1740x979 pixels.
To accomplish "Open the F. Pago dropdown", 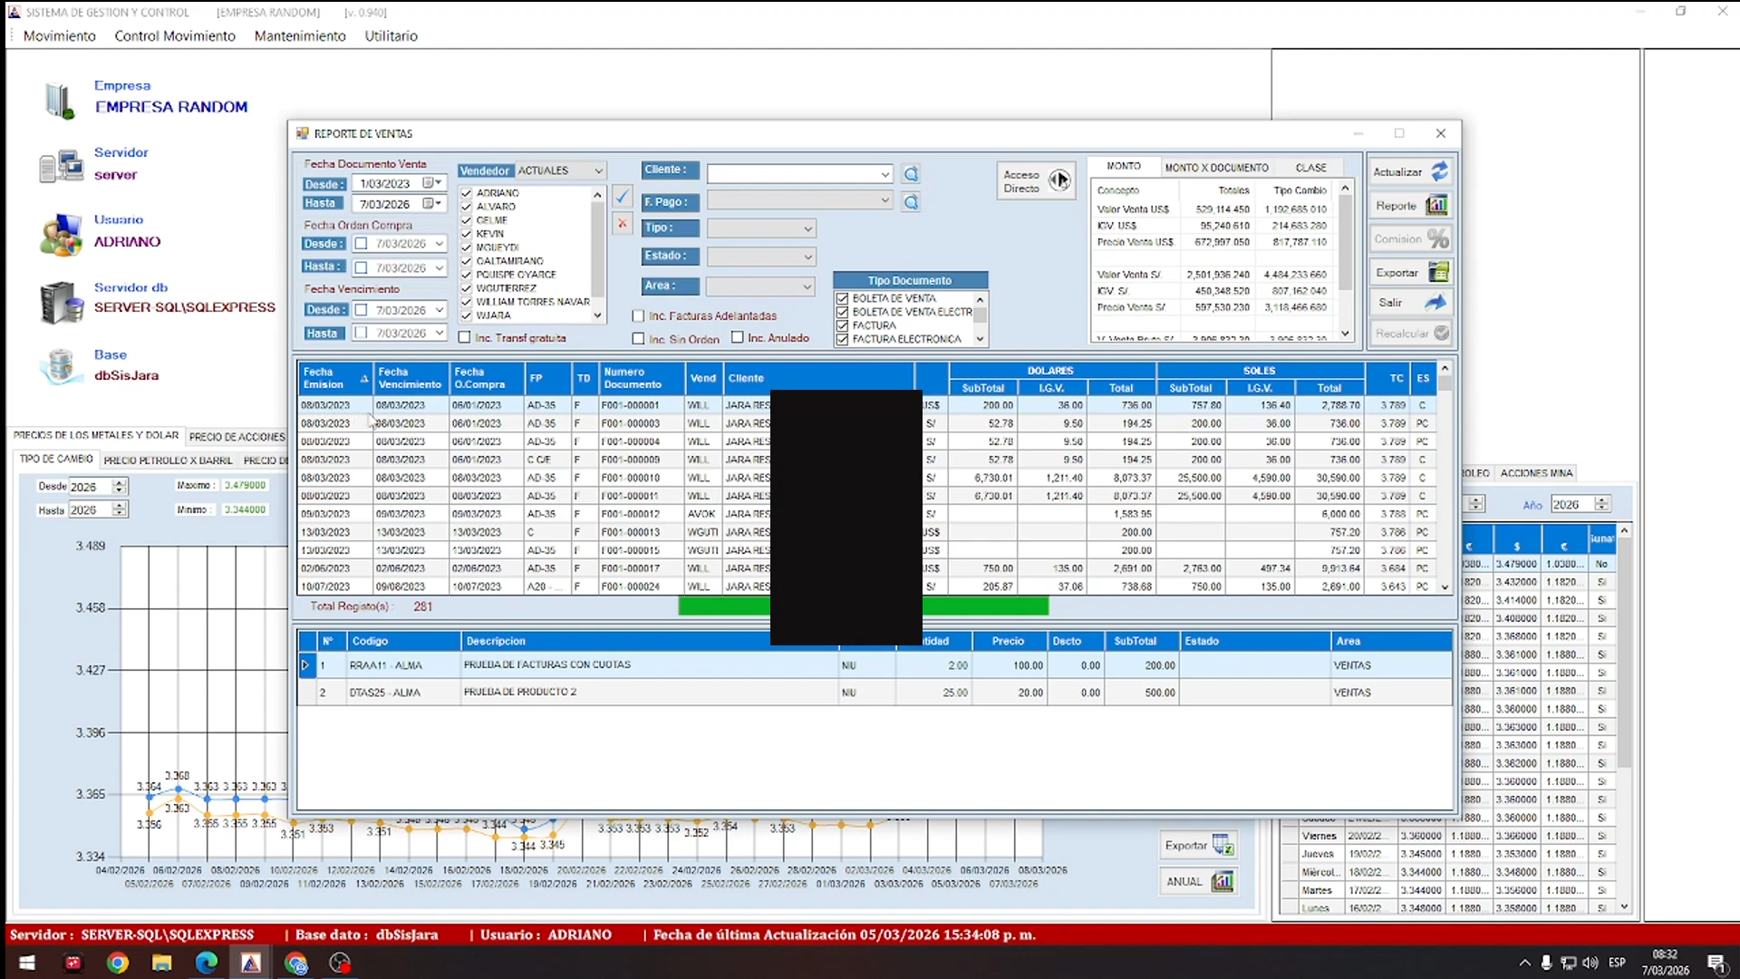I will tap(884, 200).
